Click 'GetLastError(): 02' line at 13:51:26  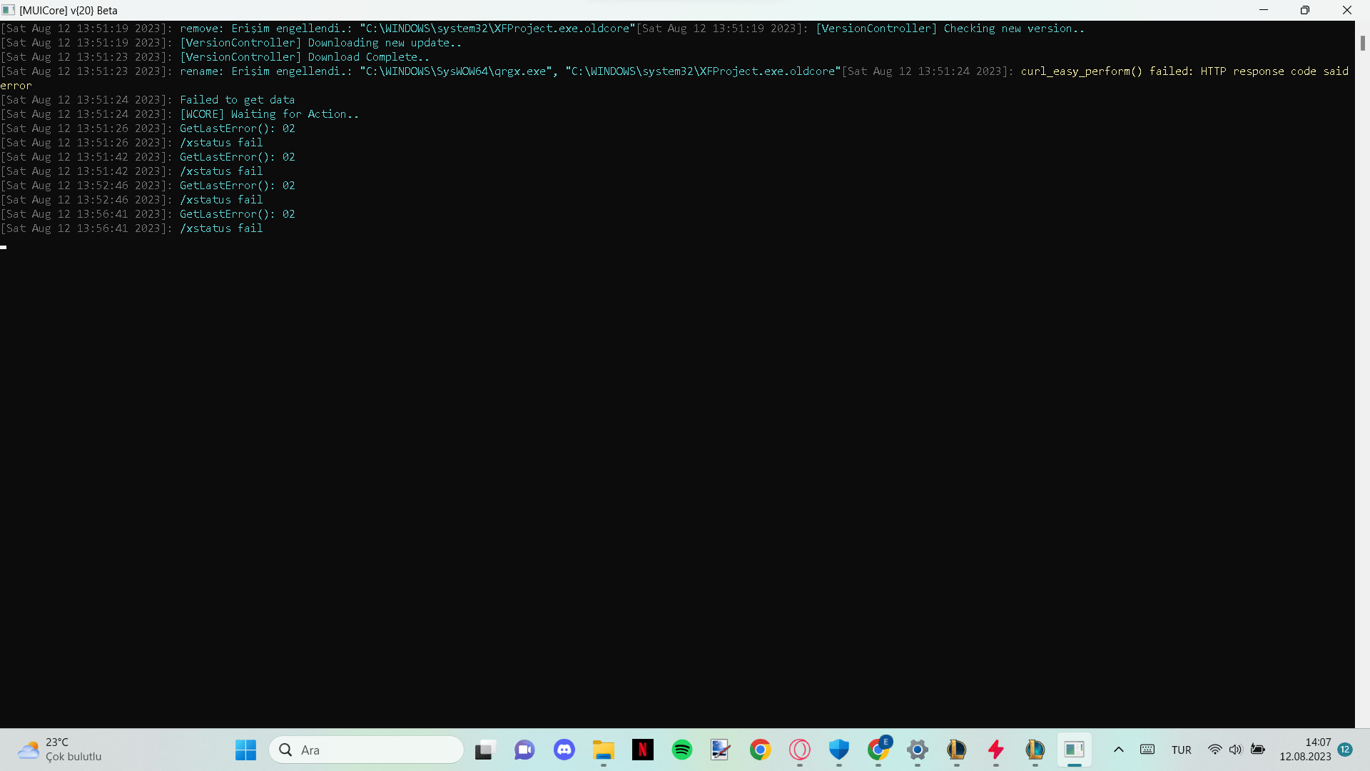tap(237, 128)
